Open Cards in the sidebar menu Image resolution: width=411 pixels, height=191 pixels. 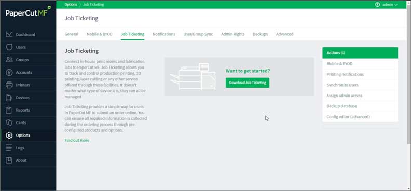28,122
